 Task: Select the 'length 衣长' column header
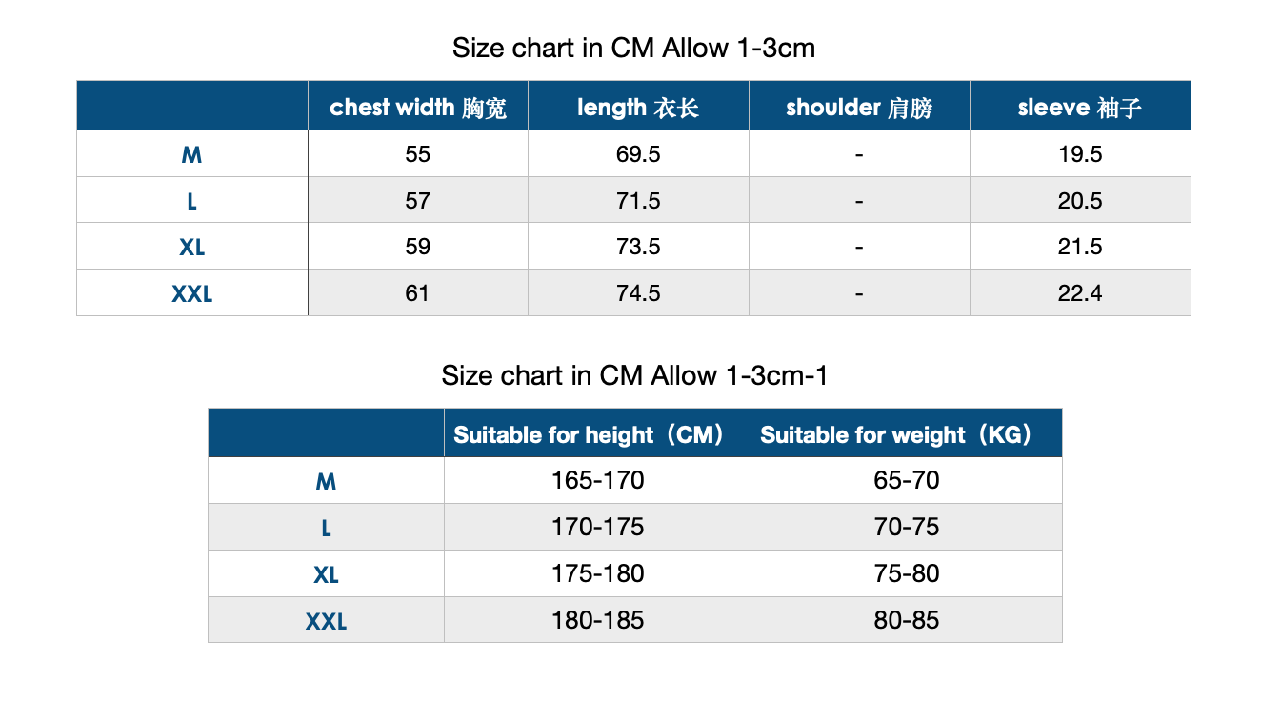tap(638, 107)
